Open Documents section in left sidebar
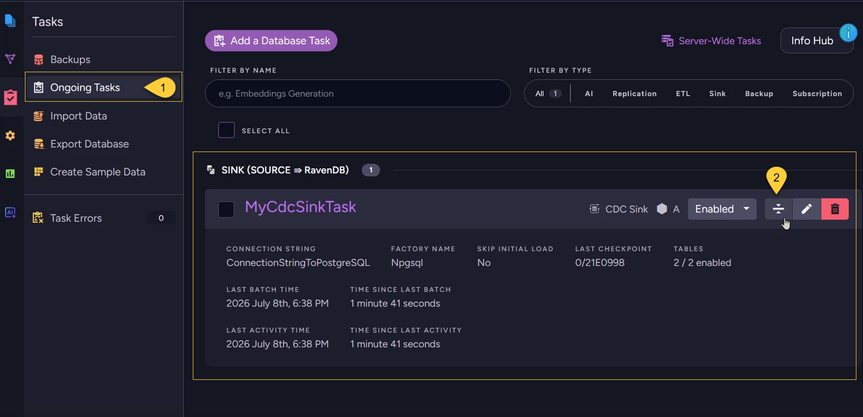 coord(10,21)
